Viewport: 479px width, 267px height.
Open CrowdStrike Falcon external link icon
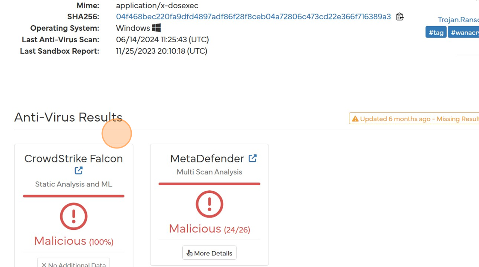79,171
